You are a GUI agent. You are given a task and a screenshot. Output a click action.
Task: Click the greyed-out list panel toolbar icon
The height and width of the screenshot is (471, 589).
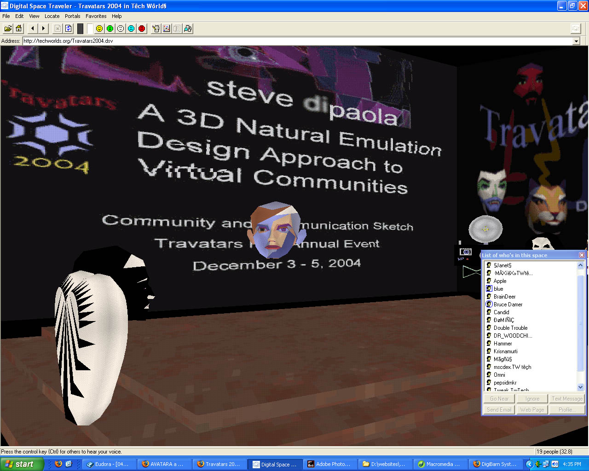(x=177, y=29)
